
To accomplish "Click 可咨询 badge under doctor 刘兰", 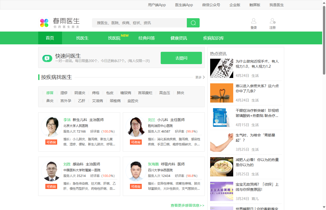I will pos(136,142).
